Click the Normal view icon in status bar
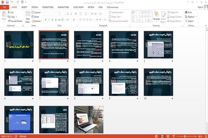208x138 pixels. click(157, 136)
